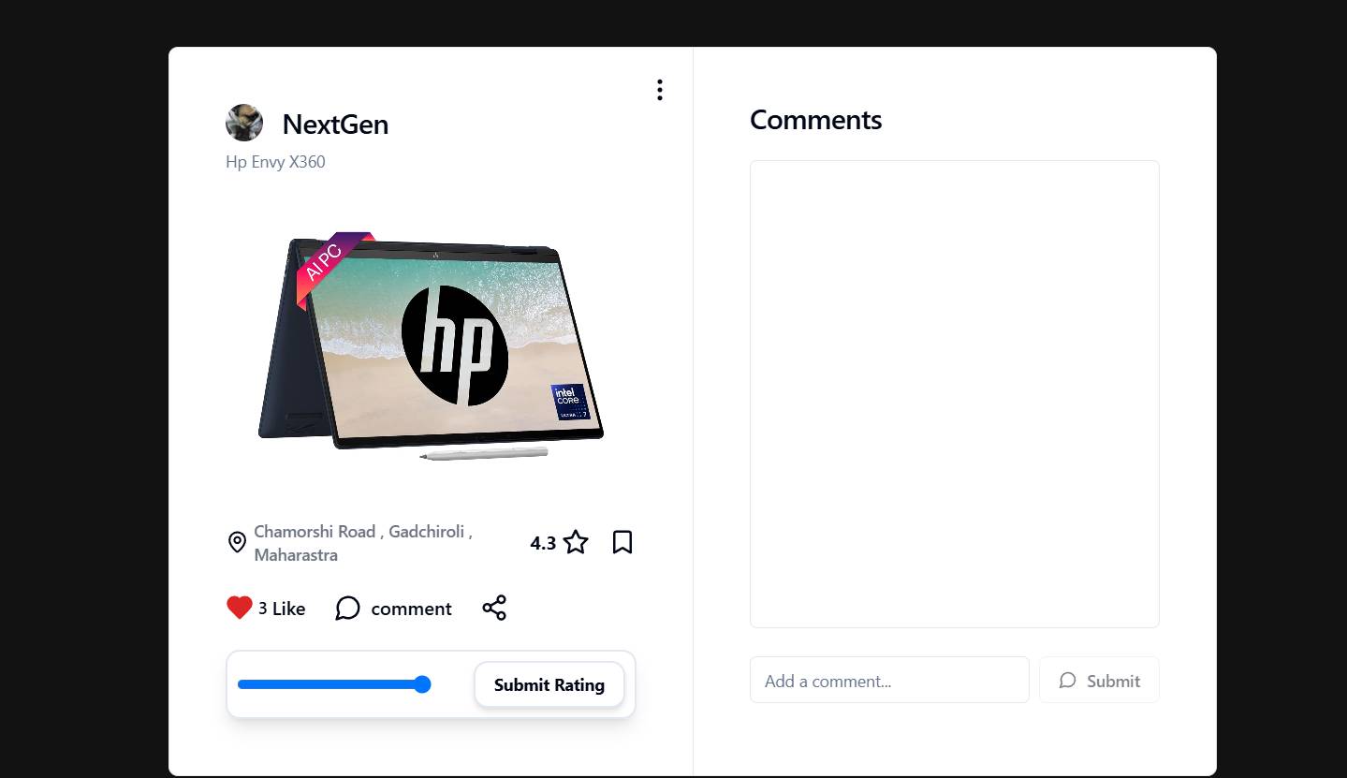Click the 4.3 rating value
The height and width of the screenshot is (778, 1347).
(x=543, y=543)
